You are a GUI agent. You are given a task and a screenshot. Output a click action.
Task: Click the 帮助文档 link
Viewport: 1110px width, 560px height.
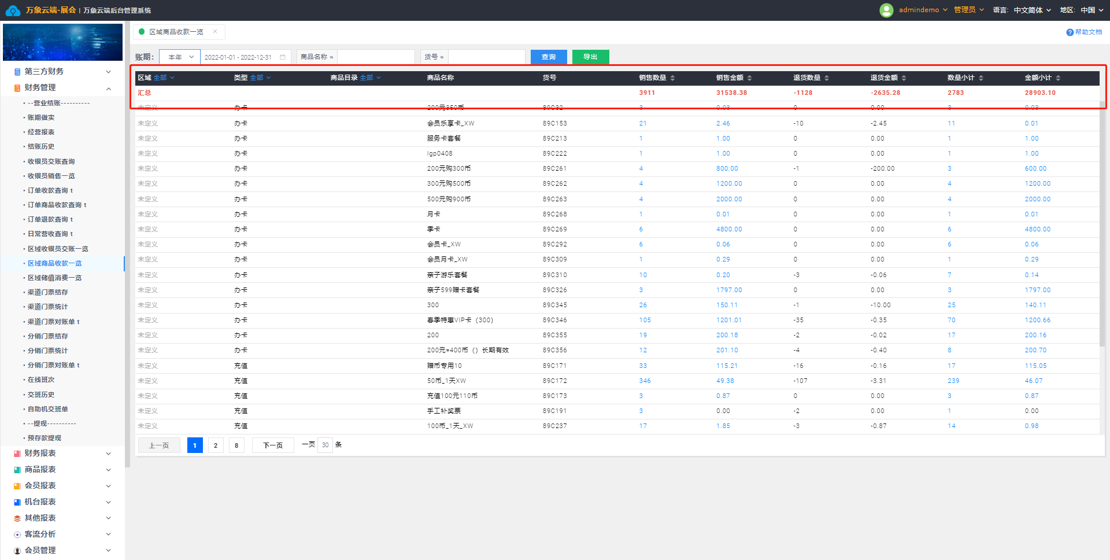coord(1089,32)
